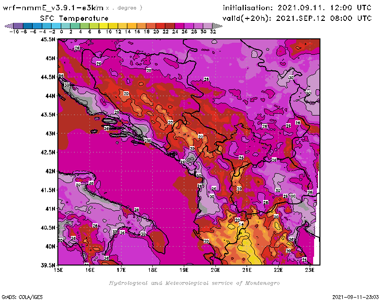Click the '44.5N' latitude axis label
The image size is (389, 300).
[x=48, y=77]
